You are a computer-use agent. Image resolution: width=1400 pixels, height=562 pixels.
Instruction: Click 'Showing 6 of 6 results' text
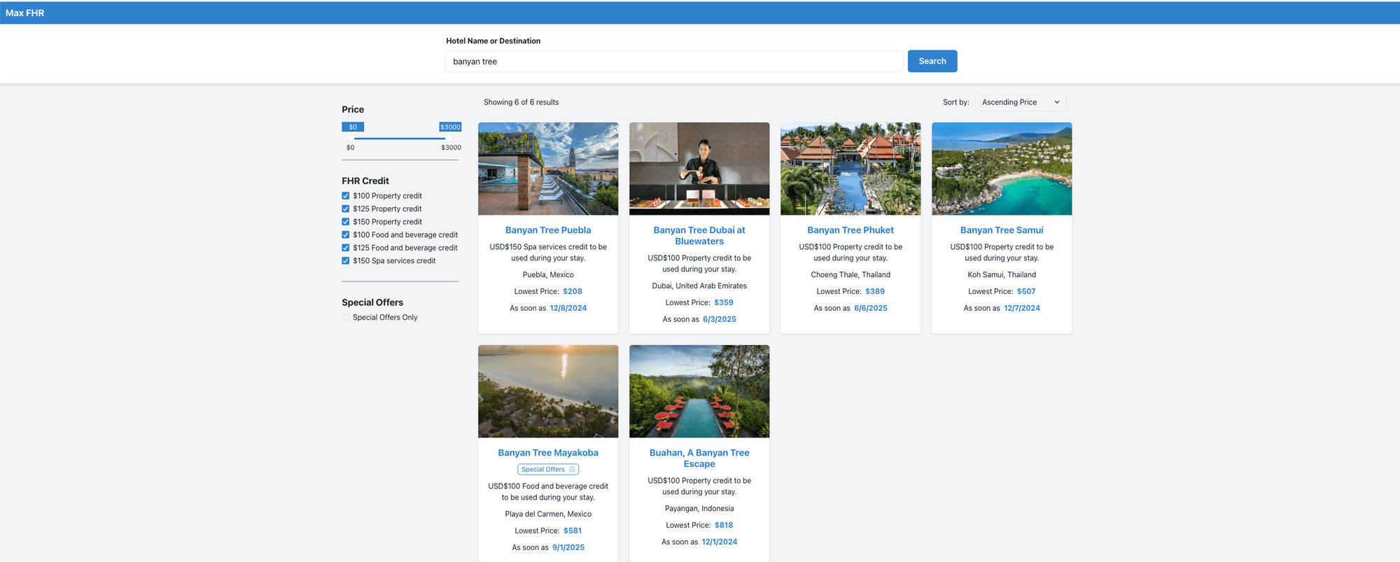[x=521, y=102]
